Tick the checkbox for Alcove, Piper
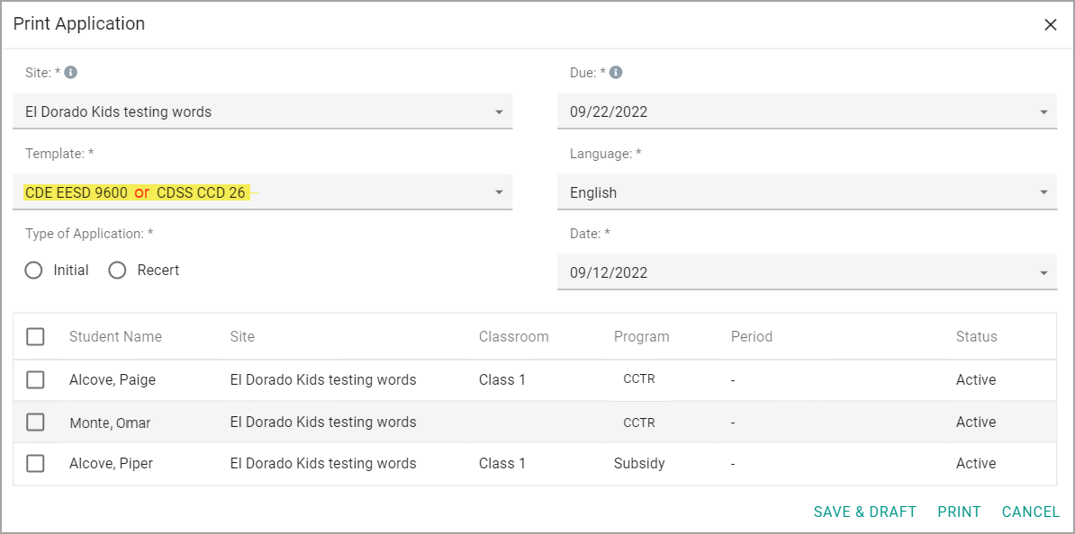Screen dimensions: 1075x534 click(35, 464)
